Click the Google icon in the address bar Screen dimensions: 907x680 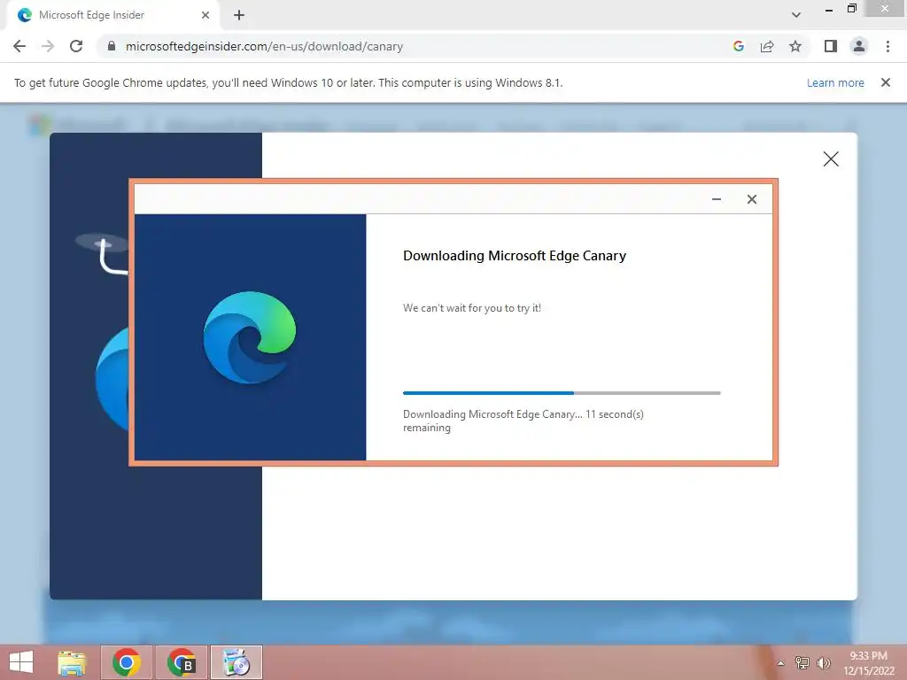click(x=738, y=46)
